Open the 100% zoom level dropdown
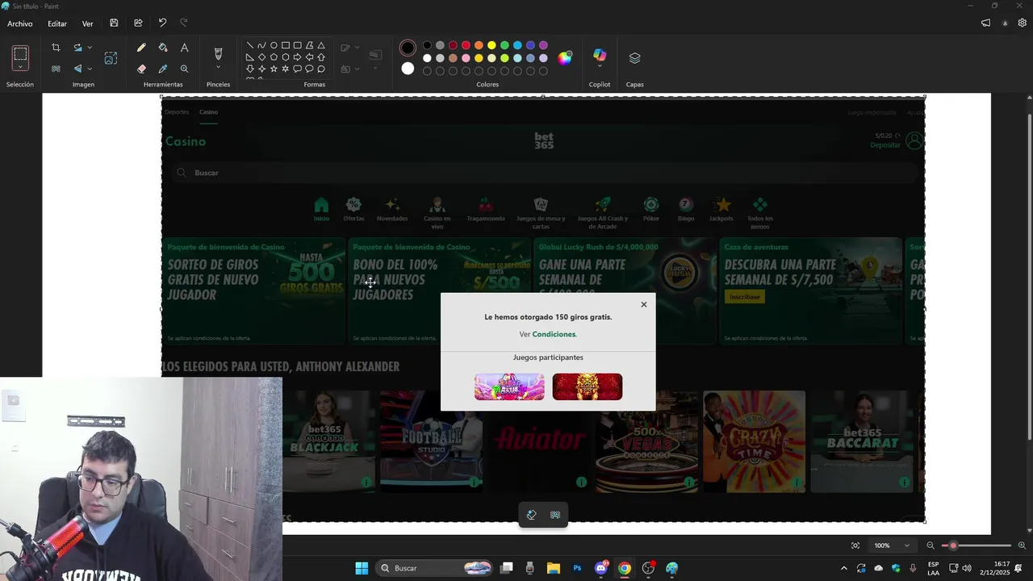1033x581 pixels. click(x=892, y=545)
